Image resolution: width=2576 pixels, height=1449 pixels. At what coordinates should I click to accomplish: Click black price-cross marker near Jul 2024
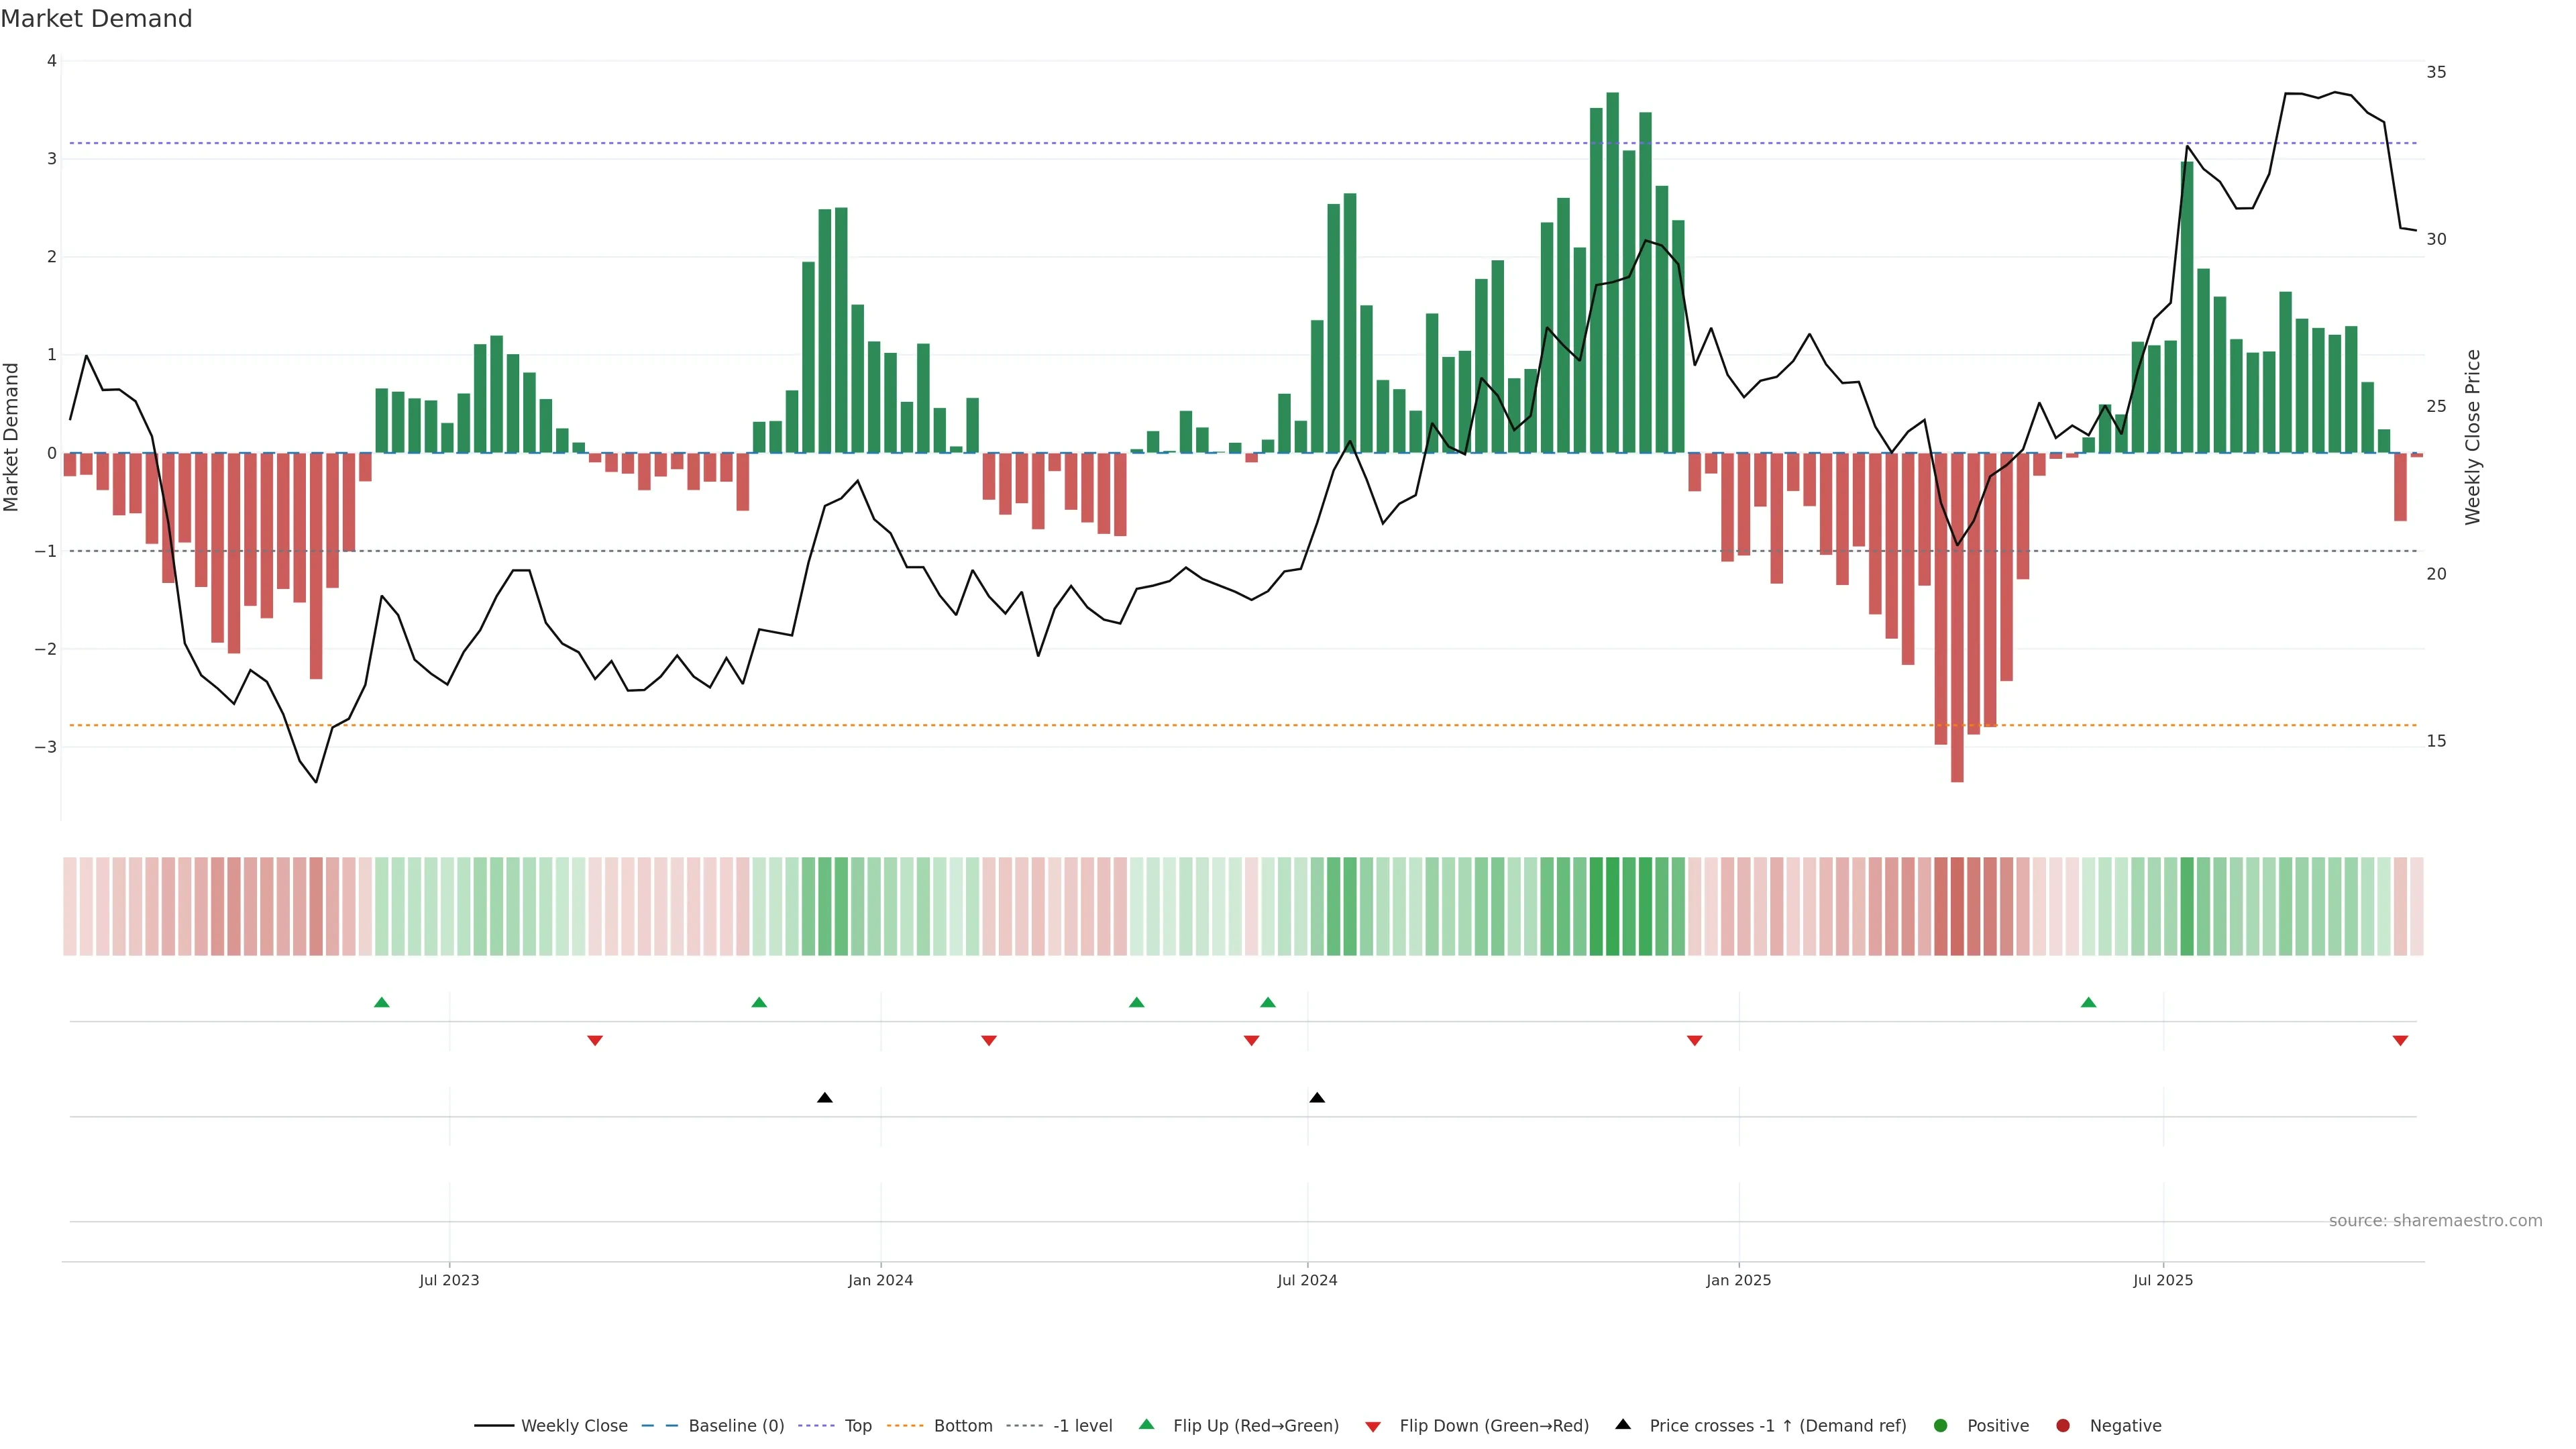coord(1317,1098)
